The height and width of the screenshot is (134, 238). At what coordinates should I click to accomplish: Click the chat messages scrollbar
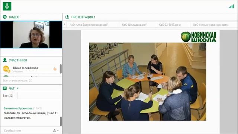pyautogui.click(x=61, y=121)
